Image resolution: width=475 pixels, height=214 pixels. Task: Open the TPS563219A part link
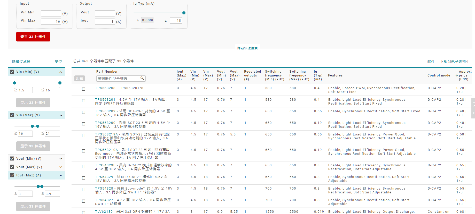point(106,134)
